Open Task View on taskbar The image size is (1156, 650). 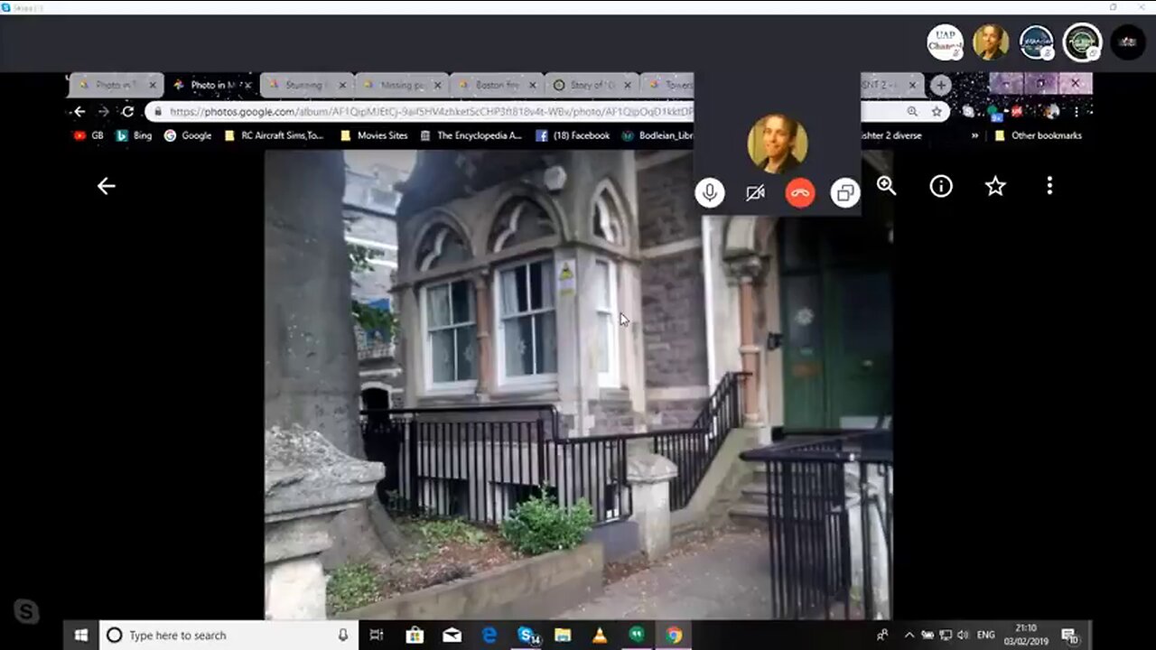tap(378, 636)
